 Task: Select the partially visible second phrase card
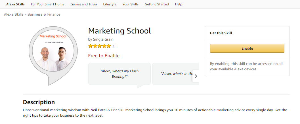[x=175, y=74]
